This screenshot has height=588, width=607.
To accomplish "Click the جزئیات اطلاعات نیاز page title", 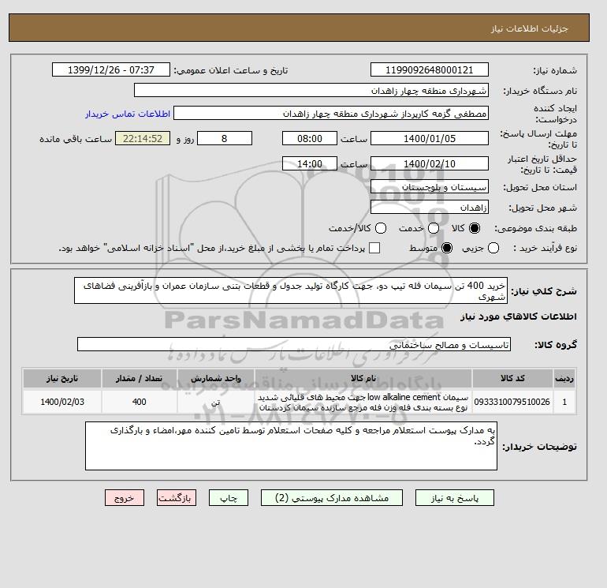I will point(529,28).
